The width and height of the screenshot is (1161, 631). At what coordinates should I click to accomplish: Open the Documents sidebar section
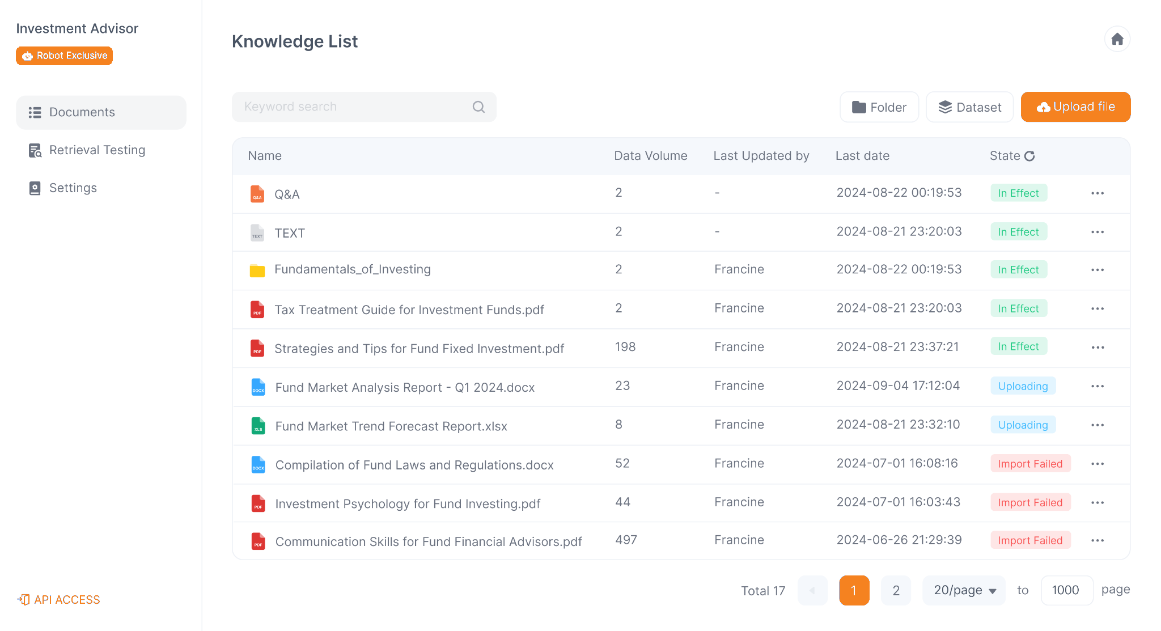[101, 112]
